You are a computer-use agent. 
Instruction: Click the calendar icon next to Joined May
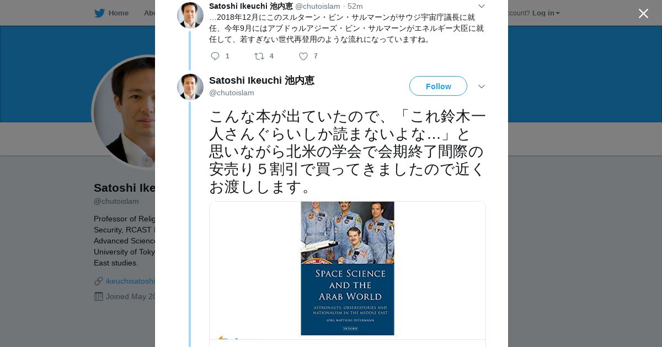tap(98, 296)
